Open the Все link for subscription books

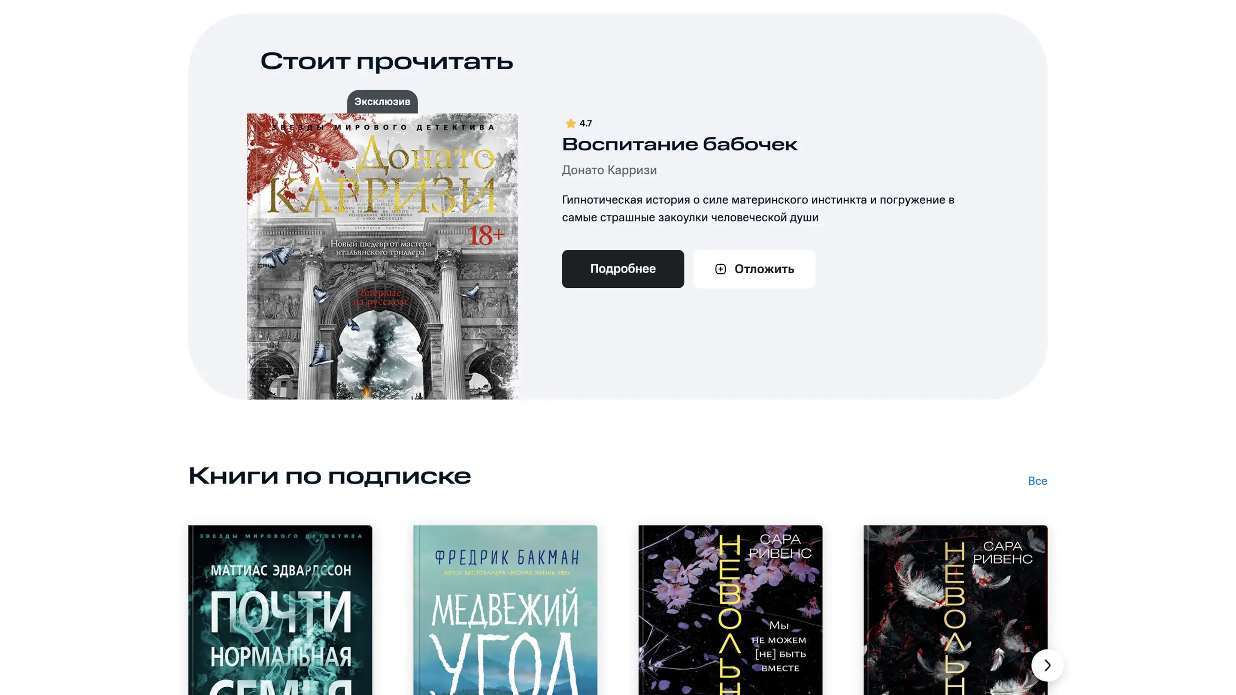[x=1037, y=480]
